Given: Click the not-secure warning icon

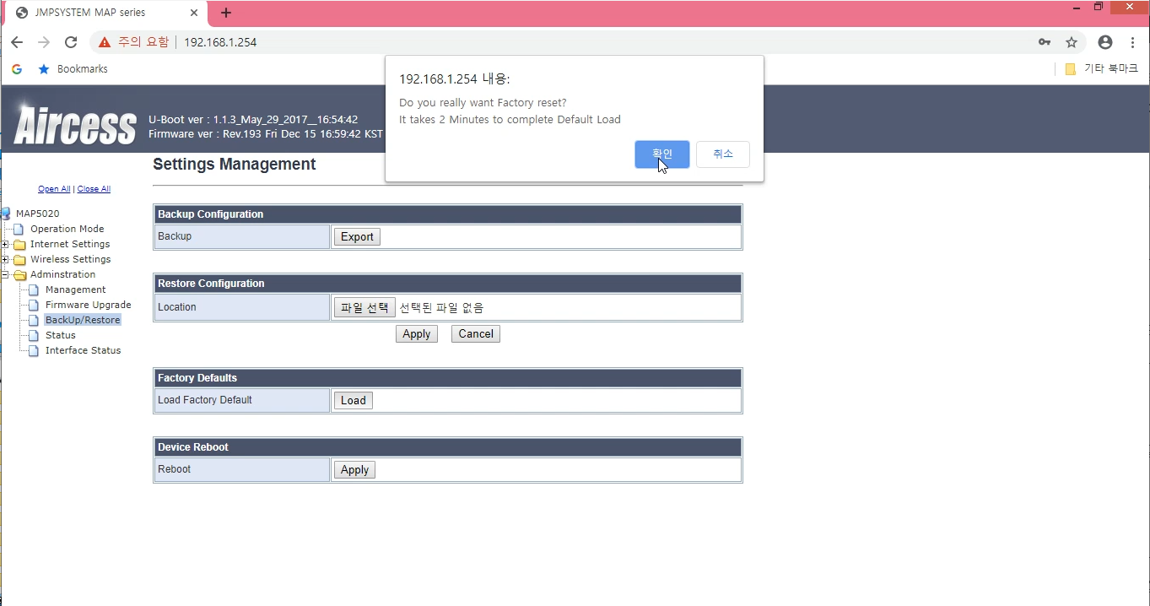Looking at the screenshot, I should click(x=105, y=42).
